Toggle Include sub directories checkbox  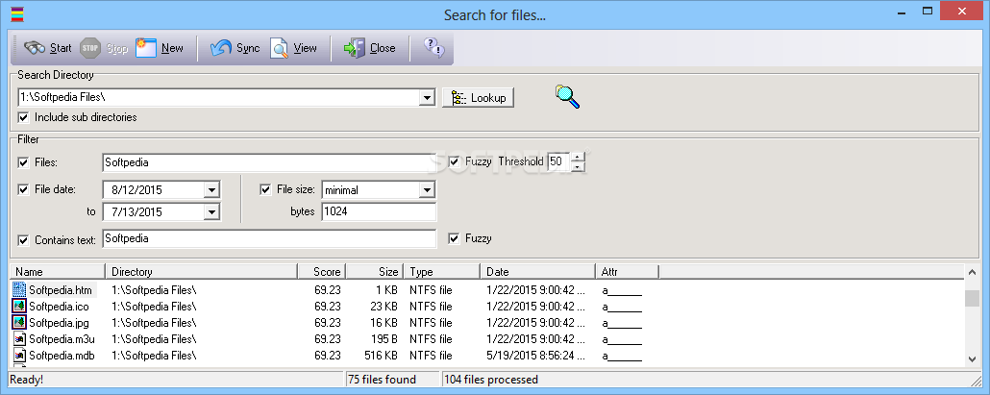coord(23,117)
